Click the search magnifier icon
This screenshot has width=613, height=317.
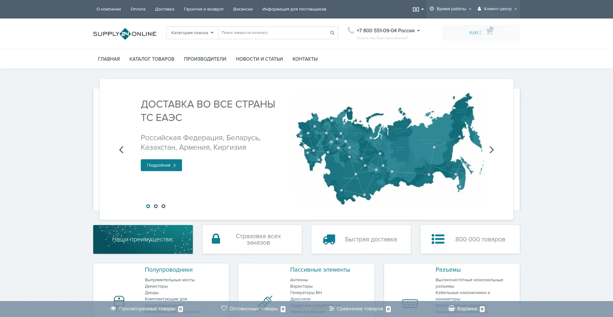pyautogui.click(x=332, y=33)
